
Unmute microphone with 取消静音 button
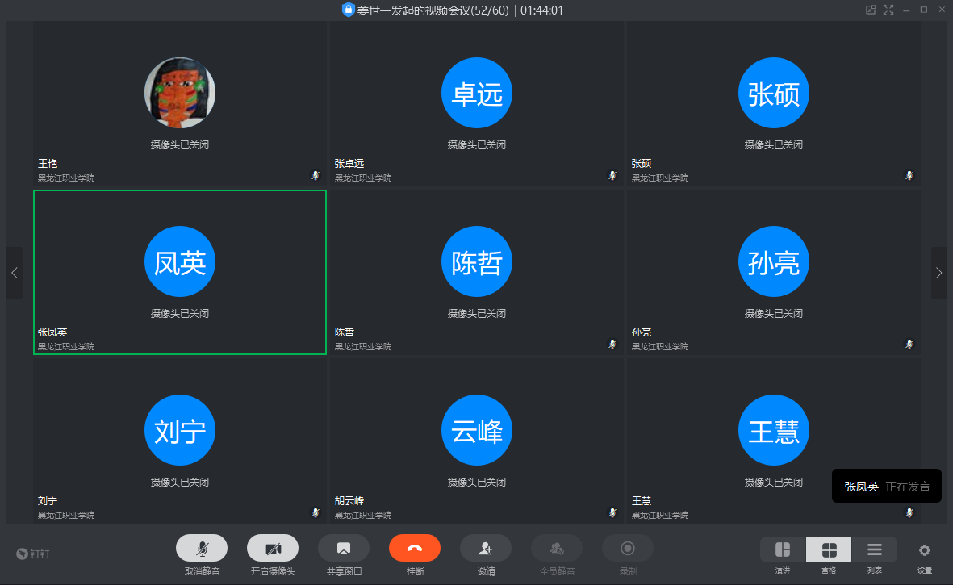[201, 549]
